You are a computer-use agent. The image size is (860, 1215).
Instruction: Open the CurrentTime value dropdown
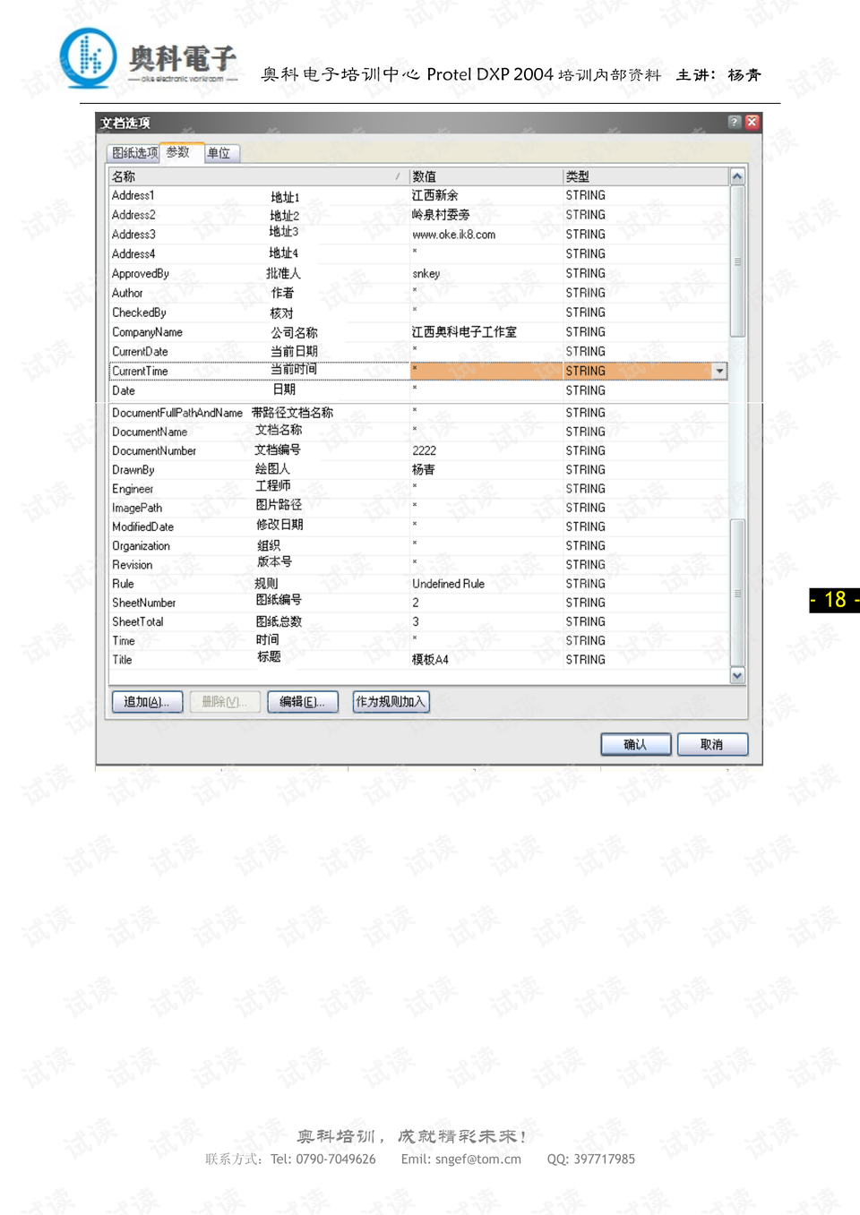click(x=719, y=370)
